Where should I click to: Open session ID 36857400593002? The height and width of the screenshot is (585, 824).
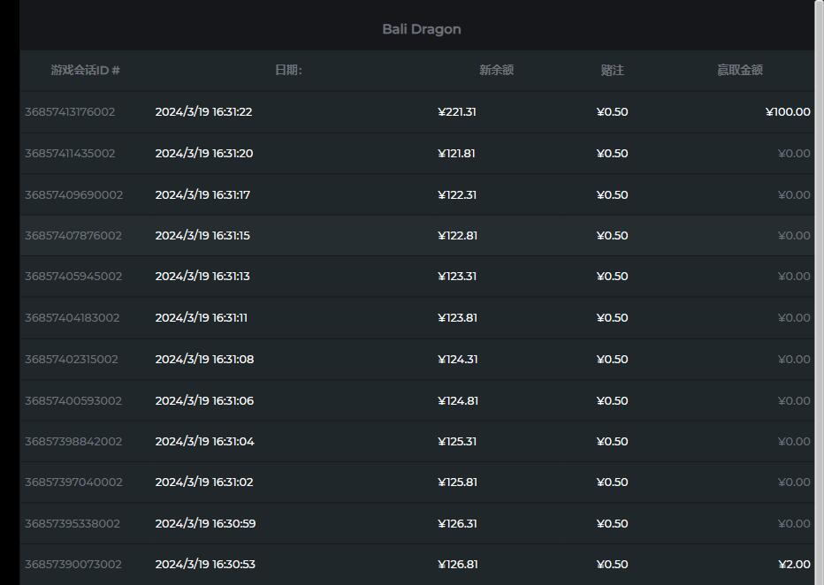pos(72,401)
